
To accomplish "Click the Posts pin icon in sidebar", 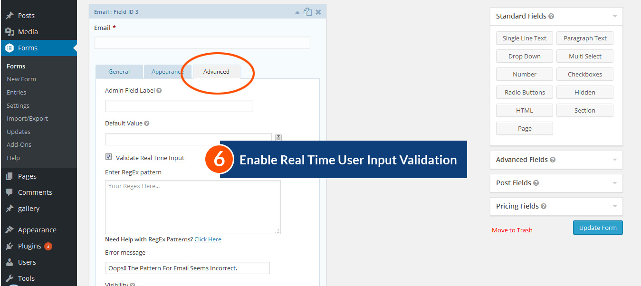I will (9, 16).
